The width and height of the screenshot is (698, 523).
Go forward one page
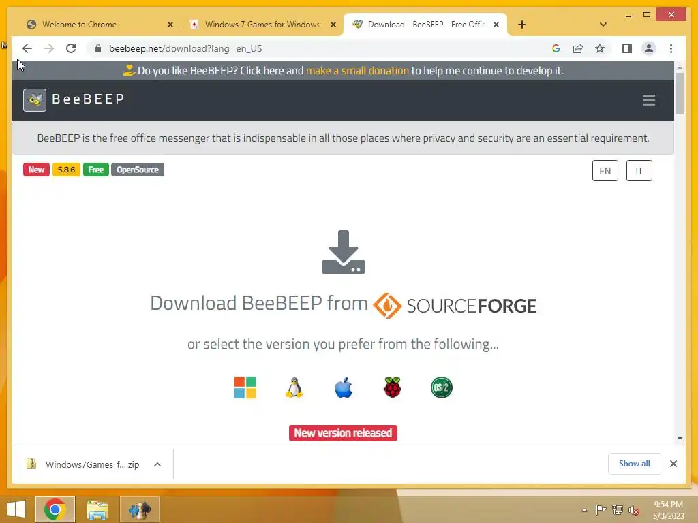[x=49, y=48]
